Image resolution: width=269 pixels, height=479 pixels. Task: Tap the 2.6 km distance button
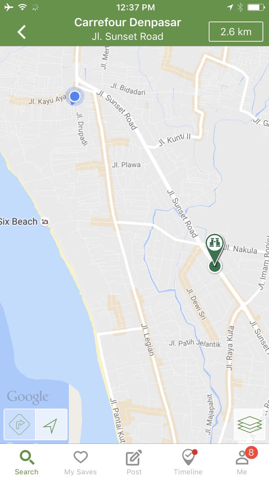(236, 32)
